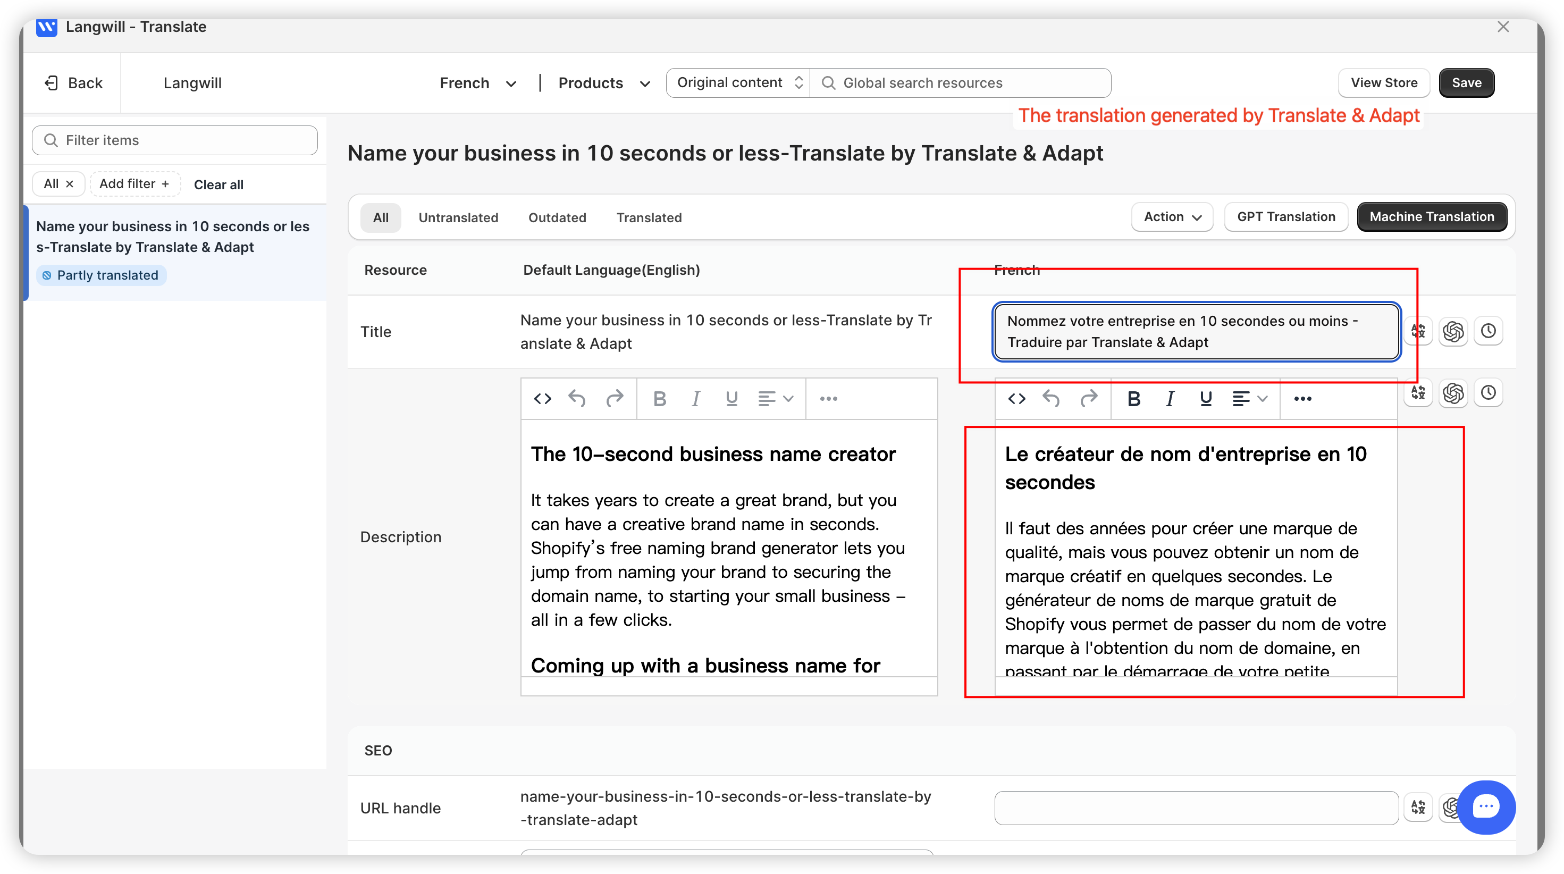Remove the All filter chip

click(70, 184)
